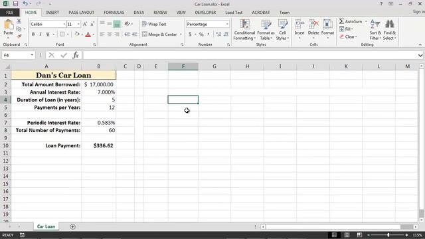
Task: Select cell B10 showing $336.62
Action: click(99, 145)
